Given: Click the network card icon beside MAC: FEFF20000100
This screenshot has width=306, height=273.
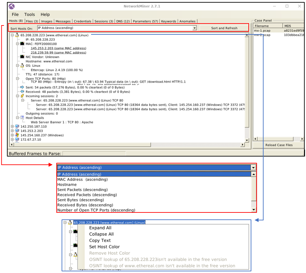Looking at the screenshot, I should coord(22,44).
